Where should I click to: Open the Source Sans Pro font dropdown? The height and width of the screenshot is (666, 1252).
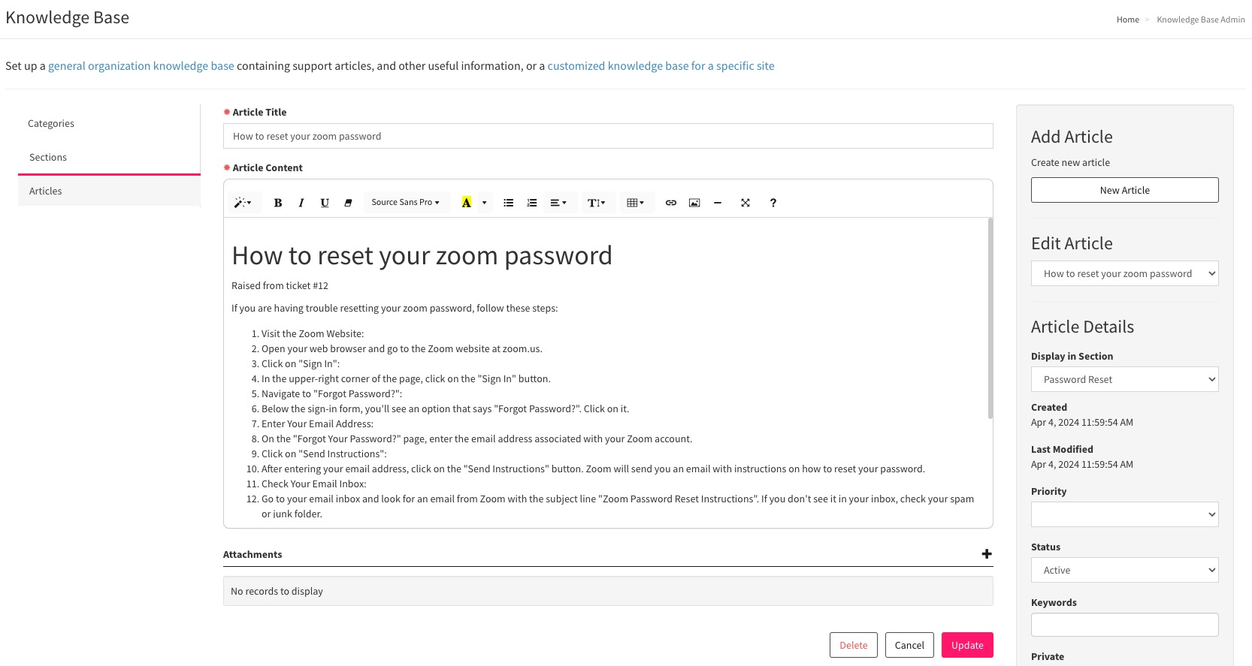[406, 203]
